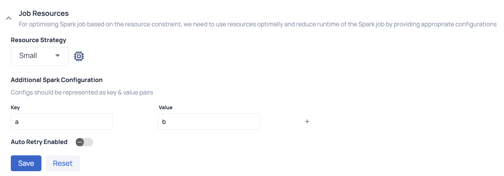Save the job resource settings
Screen dimensions: 504x176
26,163
